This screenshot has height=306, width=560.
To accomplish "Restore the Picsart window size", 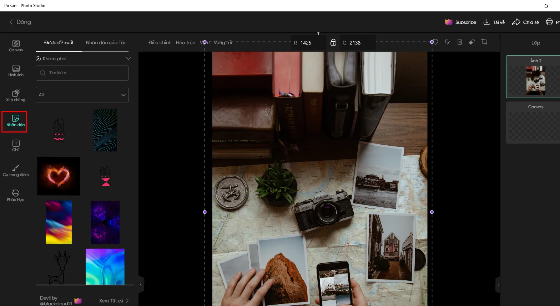I will [x=546, y=6].
